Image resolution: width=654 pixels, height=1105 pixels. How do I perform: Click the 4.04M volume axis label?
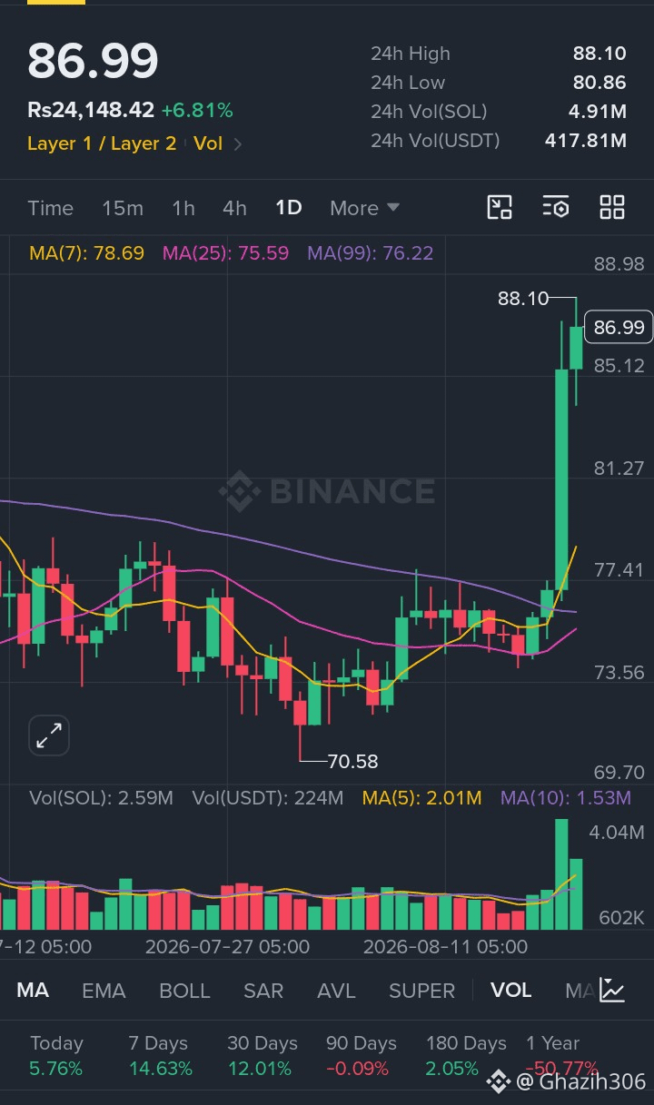click(x=617, y=832)
